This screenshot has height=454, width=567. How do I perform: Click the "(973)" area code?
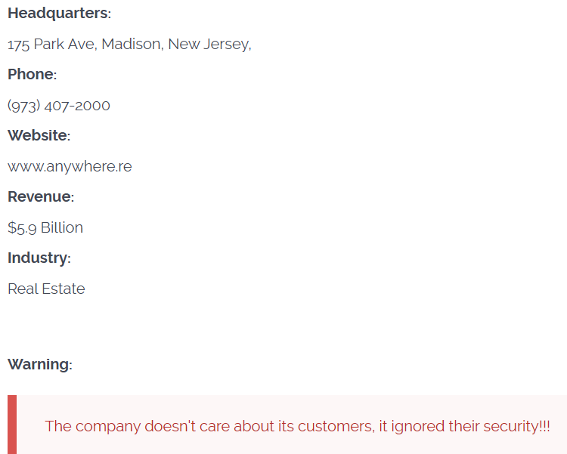[23, 106]
